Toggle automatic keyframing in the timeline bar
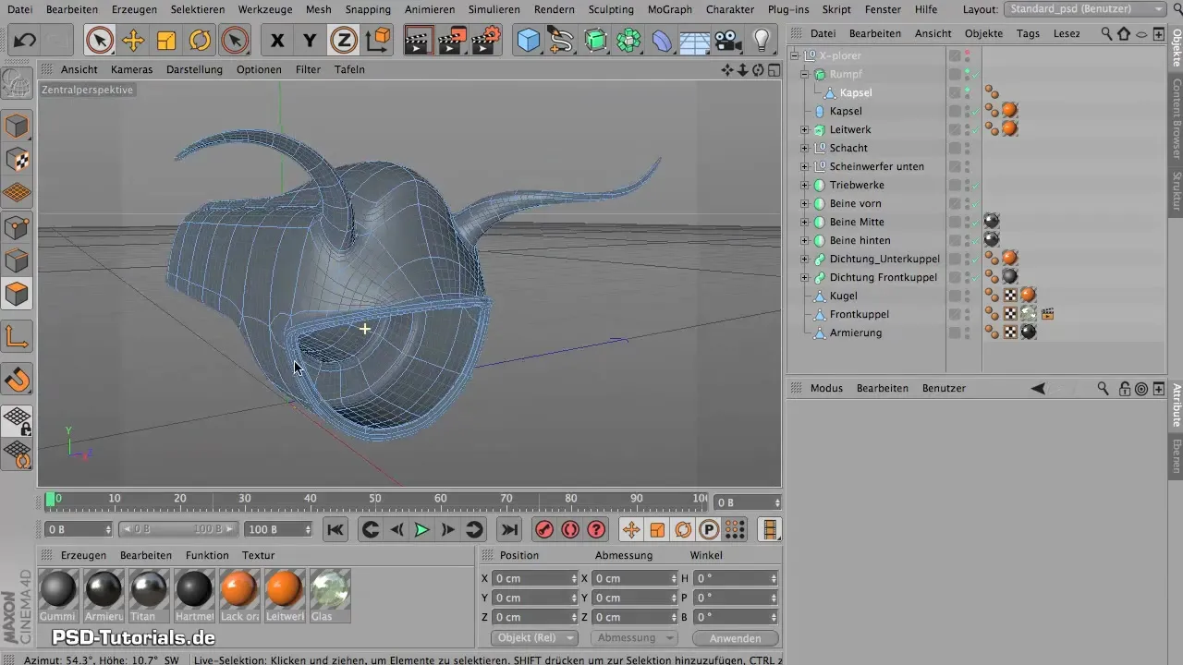This screenshot has width=1183, height=665. 570,529
